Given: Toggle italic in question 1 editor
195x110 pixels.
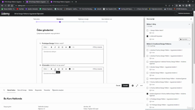Looking at the screenshot, I should [55, 47].
